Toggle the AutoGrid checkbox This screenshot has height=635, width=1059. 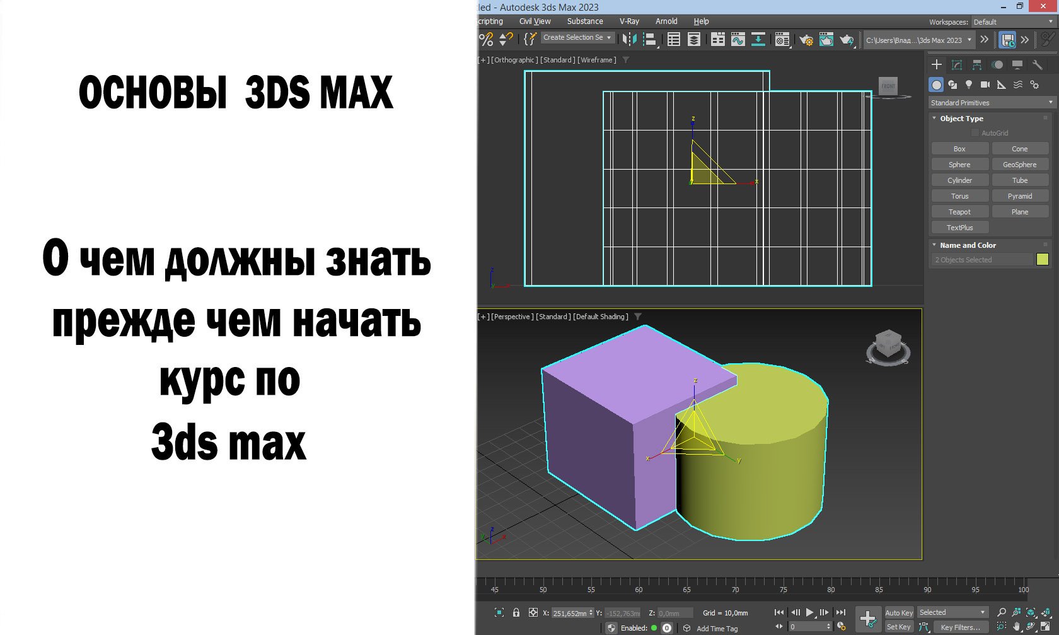(975, 133)
